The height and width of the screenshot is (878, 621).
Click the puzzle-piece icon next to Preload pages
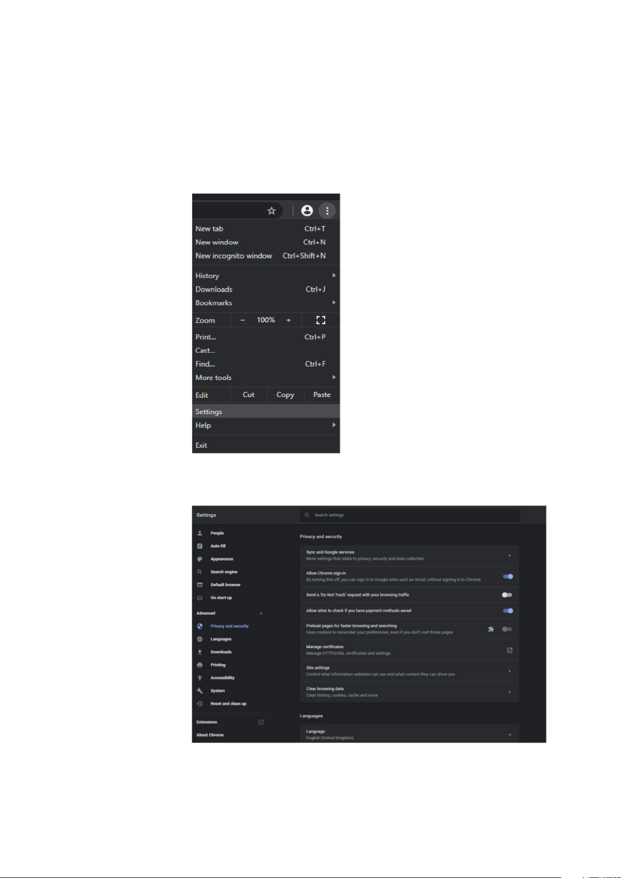(x=491, y=629)
